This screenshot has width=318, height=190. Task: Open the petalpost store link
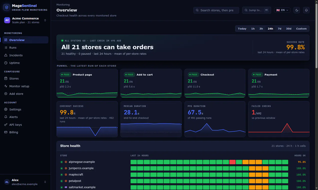pos(75,181)
